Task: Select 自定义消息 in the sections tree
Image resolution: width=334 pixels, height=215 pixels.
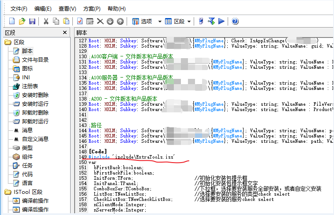Action: click(x=35, y=139)
